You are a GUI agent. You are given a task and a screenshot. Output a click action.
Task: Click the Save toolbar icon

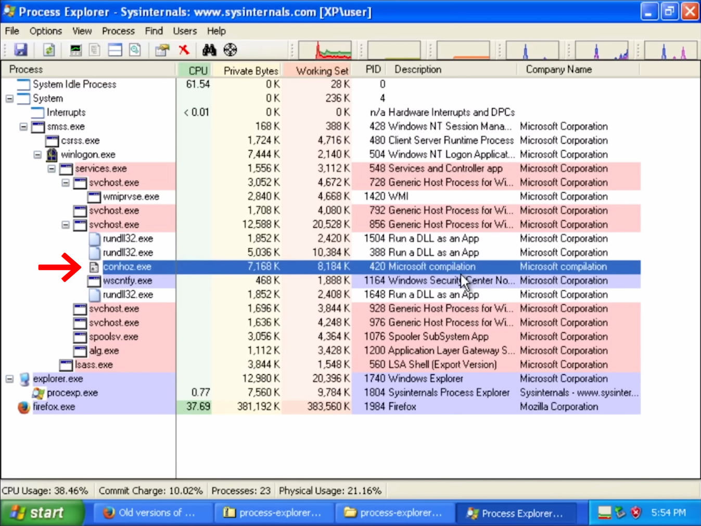[x=20, y=50]
